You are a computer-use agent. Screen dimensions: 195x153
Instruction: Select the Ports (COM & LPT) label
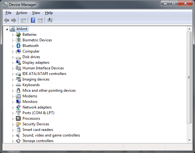point(38,113)
